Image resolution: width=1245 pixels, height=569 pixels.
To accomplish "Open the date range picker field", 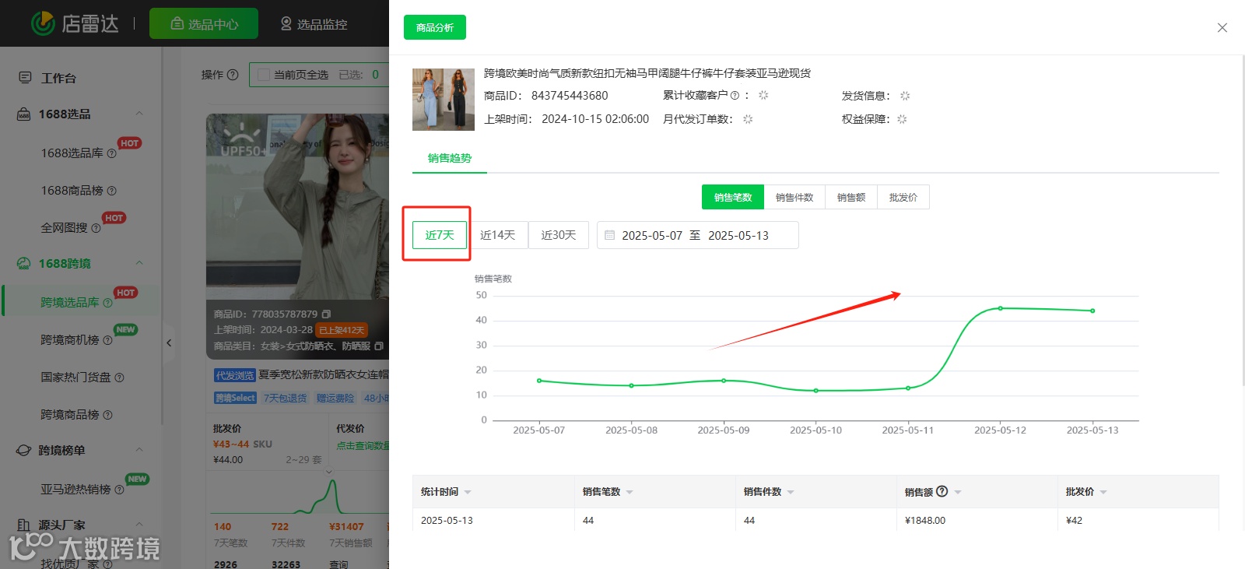I will coord(698,235).
